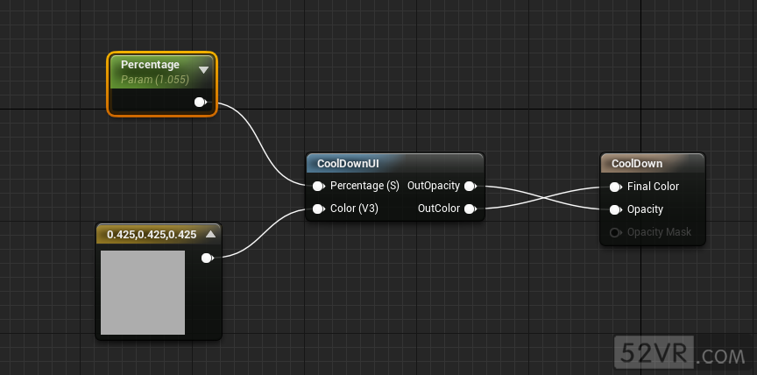This screenshot has height=375, width=757.
Task: Click the Final Color input pin
Action: point(615,187)
